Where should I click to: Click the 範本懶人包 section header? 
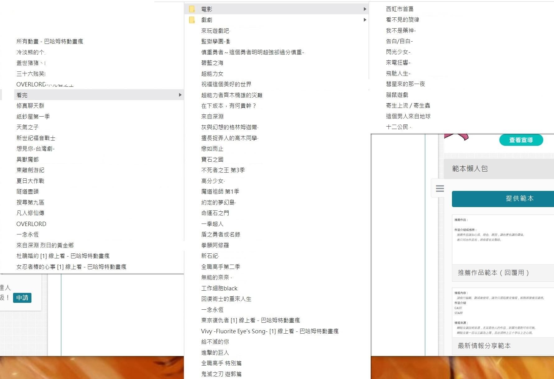tap(470, 169)
